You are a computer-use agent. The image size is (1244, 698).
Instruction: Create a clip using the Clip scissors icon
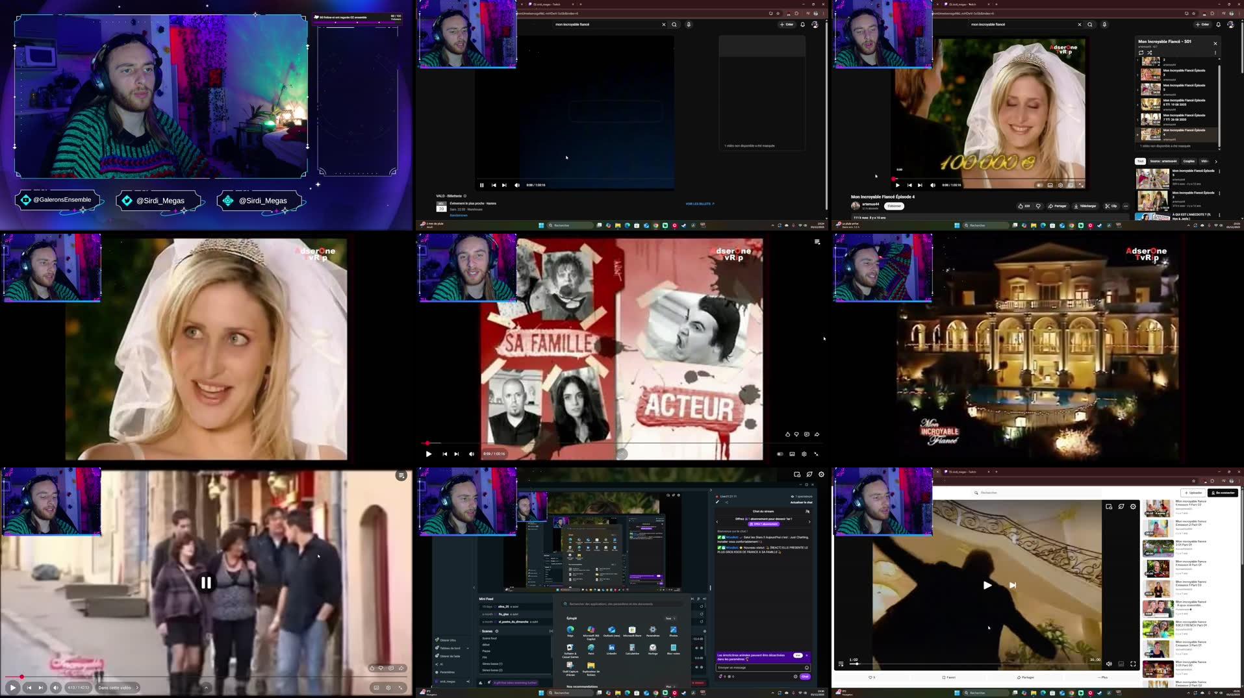pos(1112,206)
